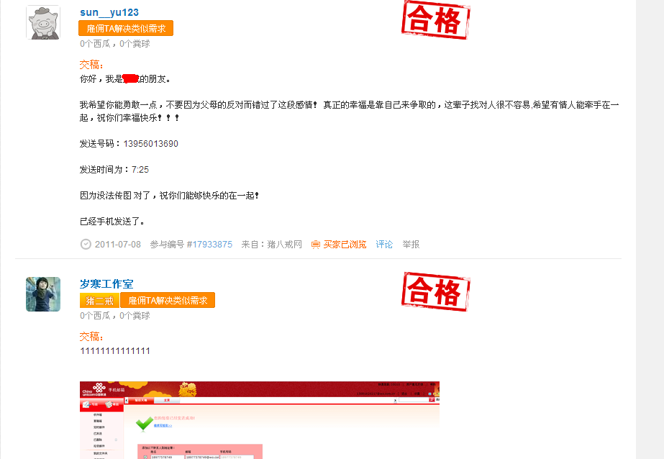
Task: Click the 买家已浏览 monitor icon
Action: coord(316,245)
